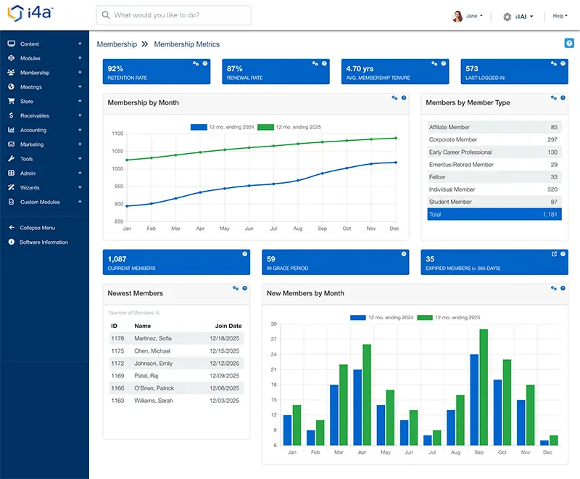Click the Membership breadcrumb link

point(117,44)
